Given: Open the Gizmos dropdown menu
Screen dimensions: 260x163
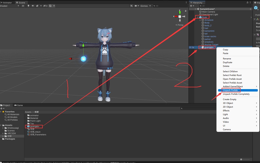Looking at the screenshot, I should pos(150,6).
